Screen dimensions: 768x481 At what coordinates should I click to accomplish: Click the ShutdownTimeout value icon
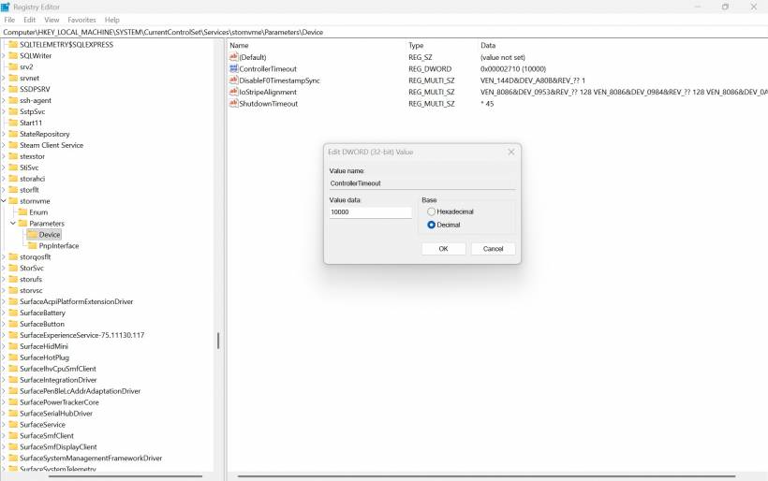(233, 103)
